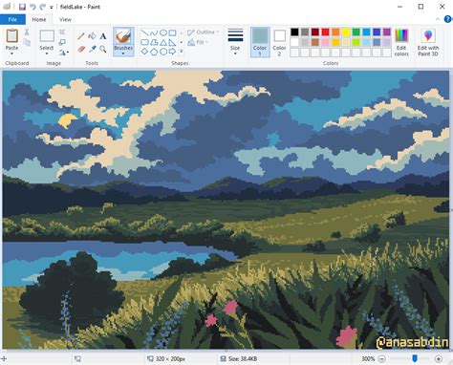Select Color 2 as active color
453x365 pixels.
pyautogui.click(x=279, y=42)
